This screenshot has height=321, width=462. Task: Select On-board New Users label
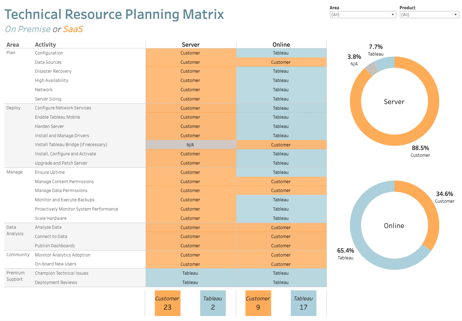(x=56, y=264)
